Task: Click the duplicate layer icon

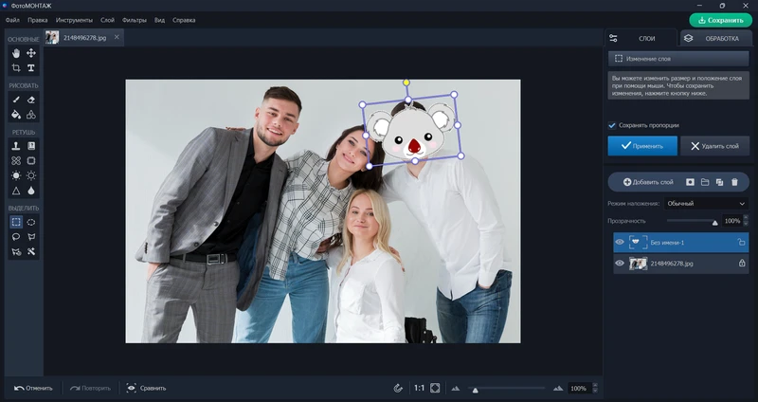Action: tap(719, 181)
